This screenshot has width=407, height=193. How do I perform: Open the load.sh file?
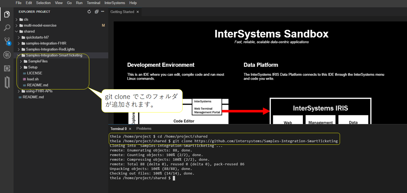tap(33, 79)
